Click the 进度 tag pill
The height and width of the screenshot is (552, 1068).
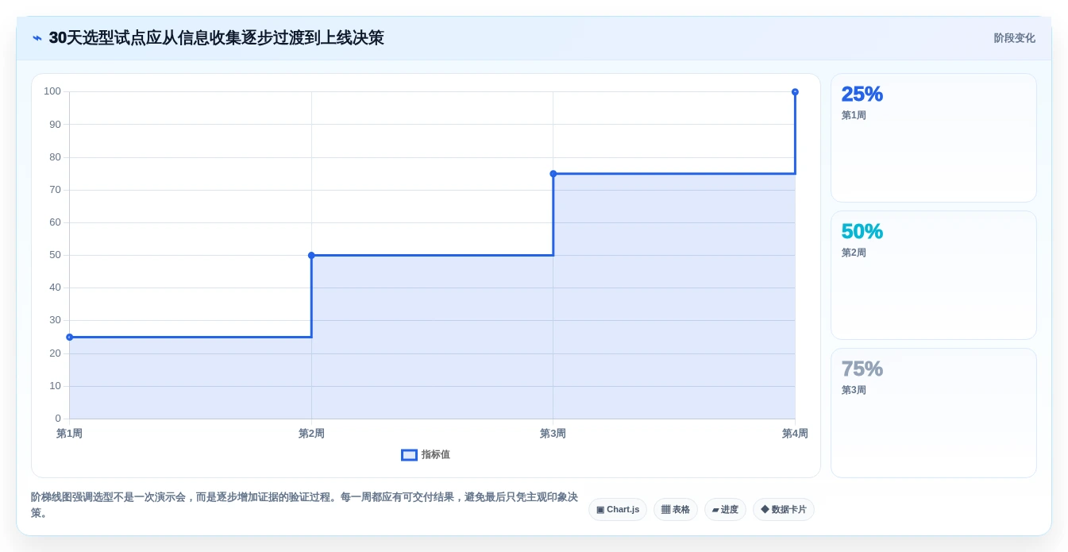[x=725, y=509]
